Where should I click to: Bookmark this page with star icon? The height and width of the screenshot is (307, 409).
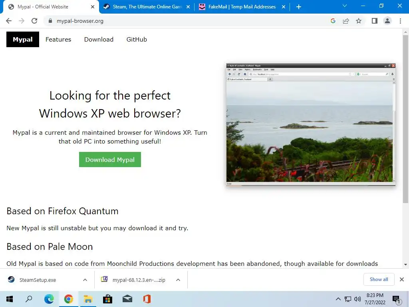click(359, 21)
